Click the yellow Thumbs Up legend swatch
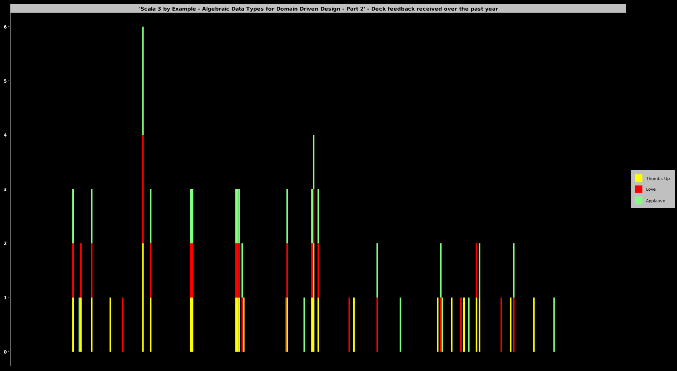 pos(638,178)
